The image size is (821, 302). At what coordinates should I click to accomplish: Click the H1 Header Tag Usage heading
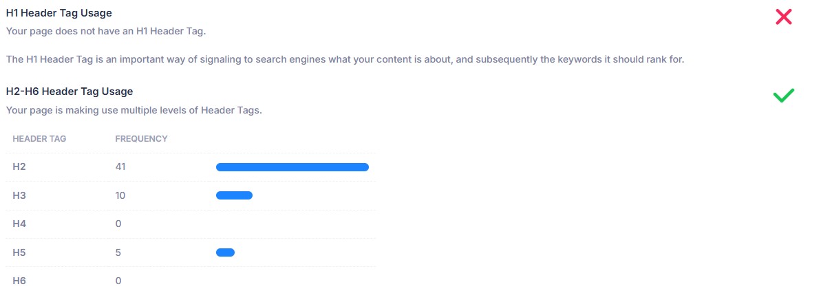click(58, 13)
